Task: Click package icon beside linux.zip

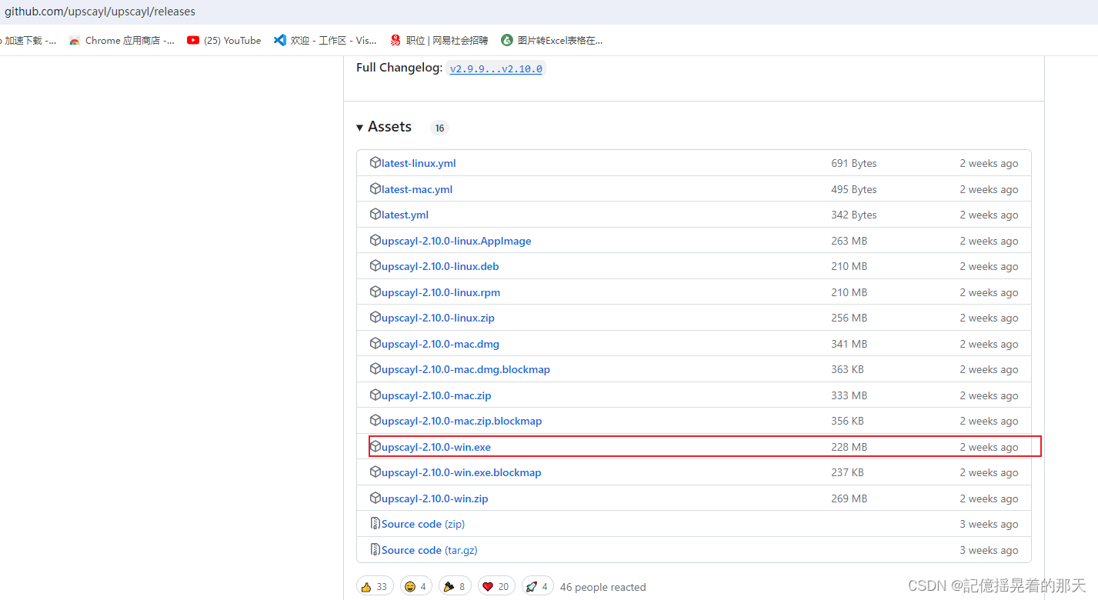Action: (x=375, y=317)
